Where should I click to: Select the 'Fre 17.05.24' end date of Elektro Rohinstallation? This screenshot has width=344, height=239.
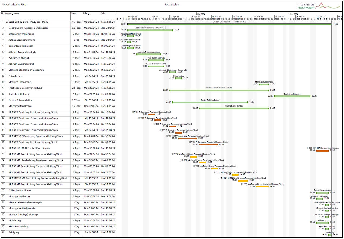[x=108, y=100]
